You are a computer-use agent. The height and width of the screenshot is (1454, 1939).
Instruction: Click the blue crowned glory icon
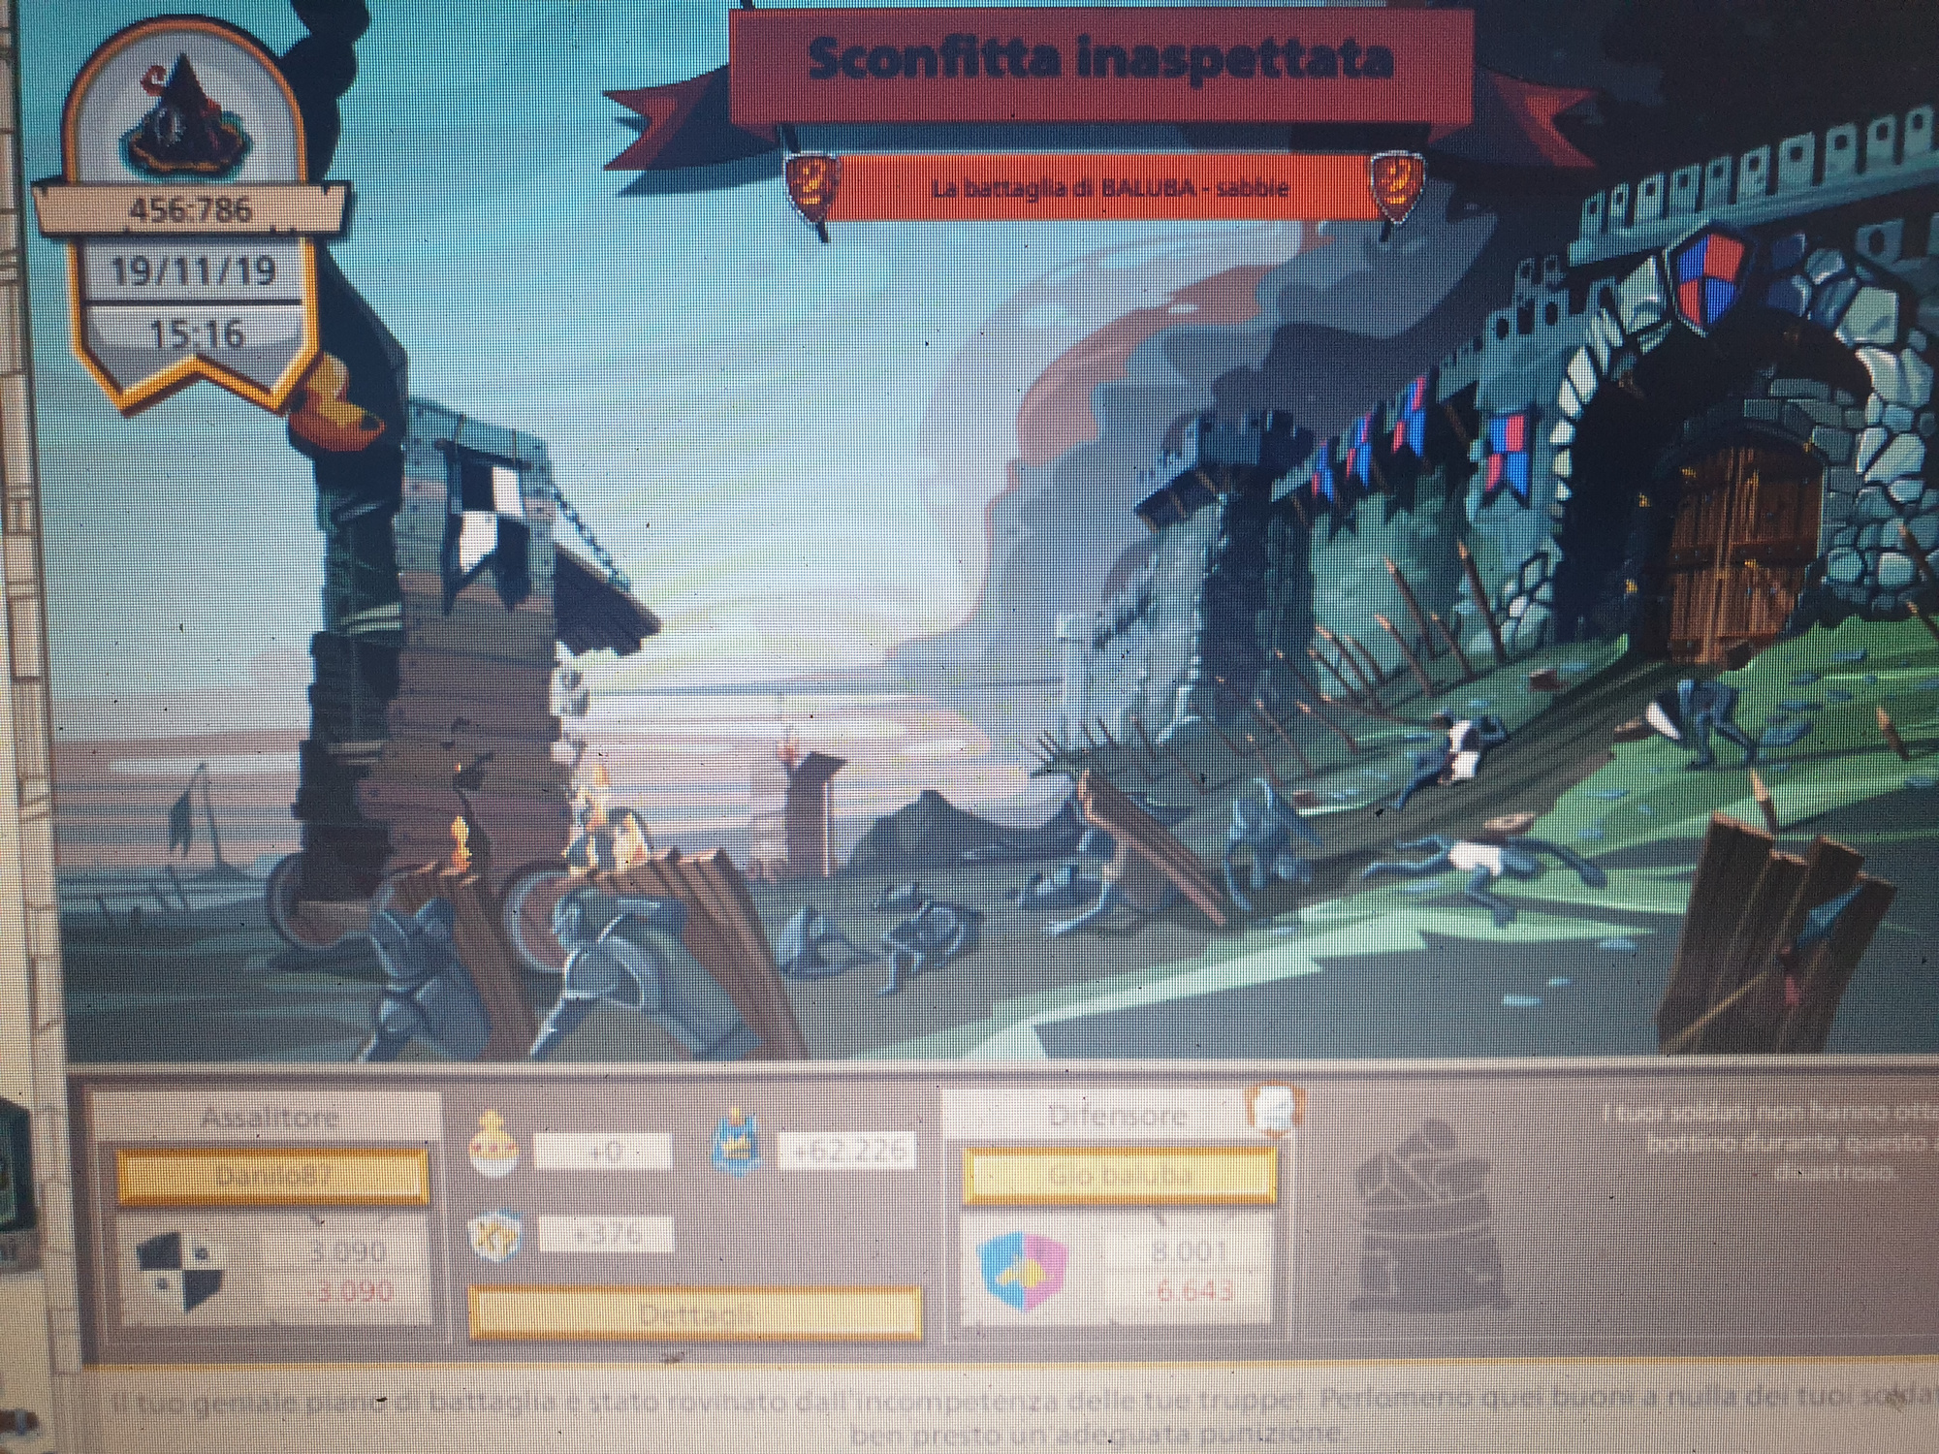tap(739, 1144)
